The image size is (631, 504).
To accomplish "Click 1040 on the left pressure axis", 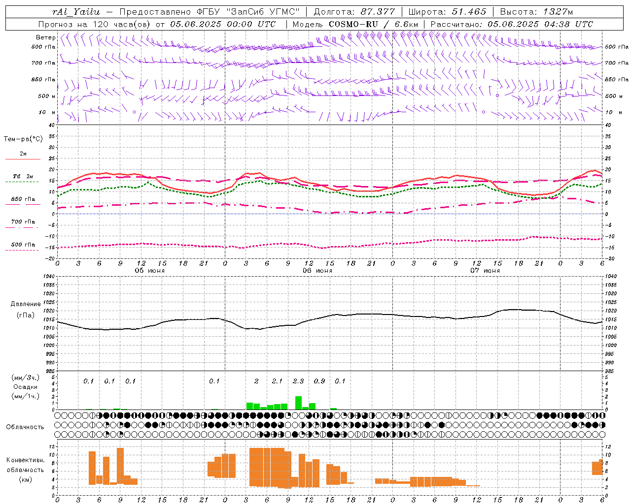I will click(48, 277).
